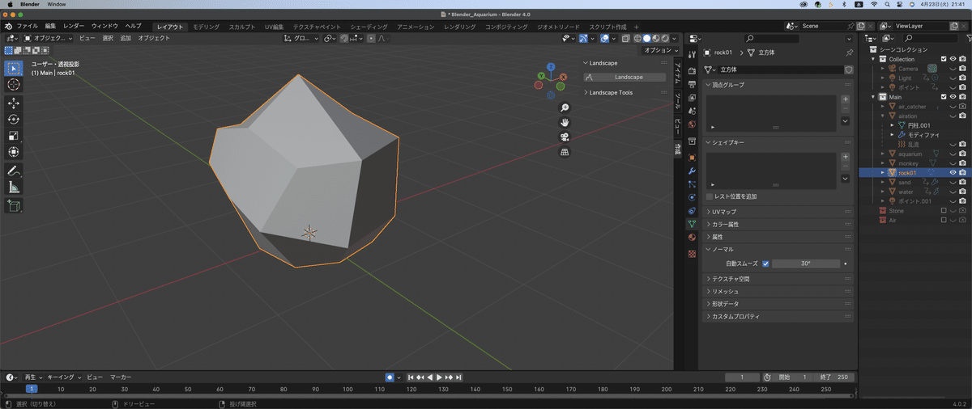Activate the 3D Cursor tool
Image resolution: width=972 pixels, height=409 pixels.
pyautogui.click(x=14, y=85)
